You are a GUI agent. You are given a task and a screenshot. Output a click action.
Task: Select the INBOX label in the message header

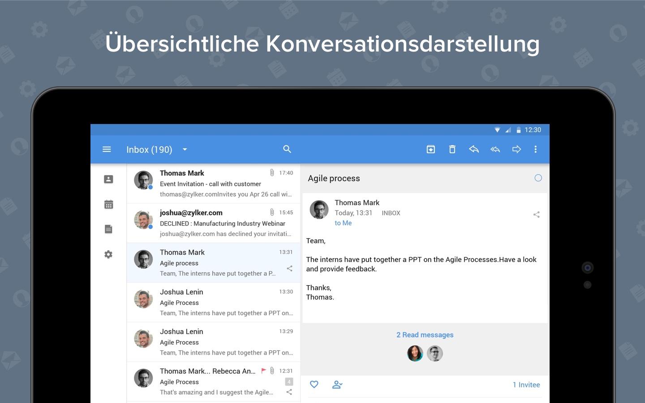click(391, 213)
